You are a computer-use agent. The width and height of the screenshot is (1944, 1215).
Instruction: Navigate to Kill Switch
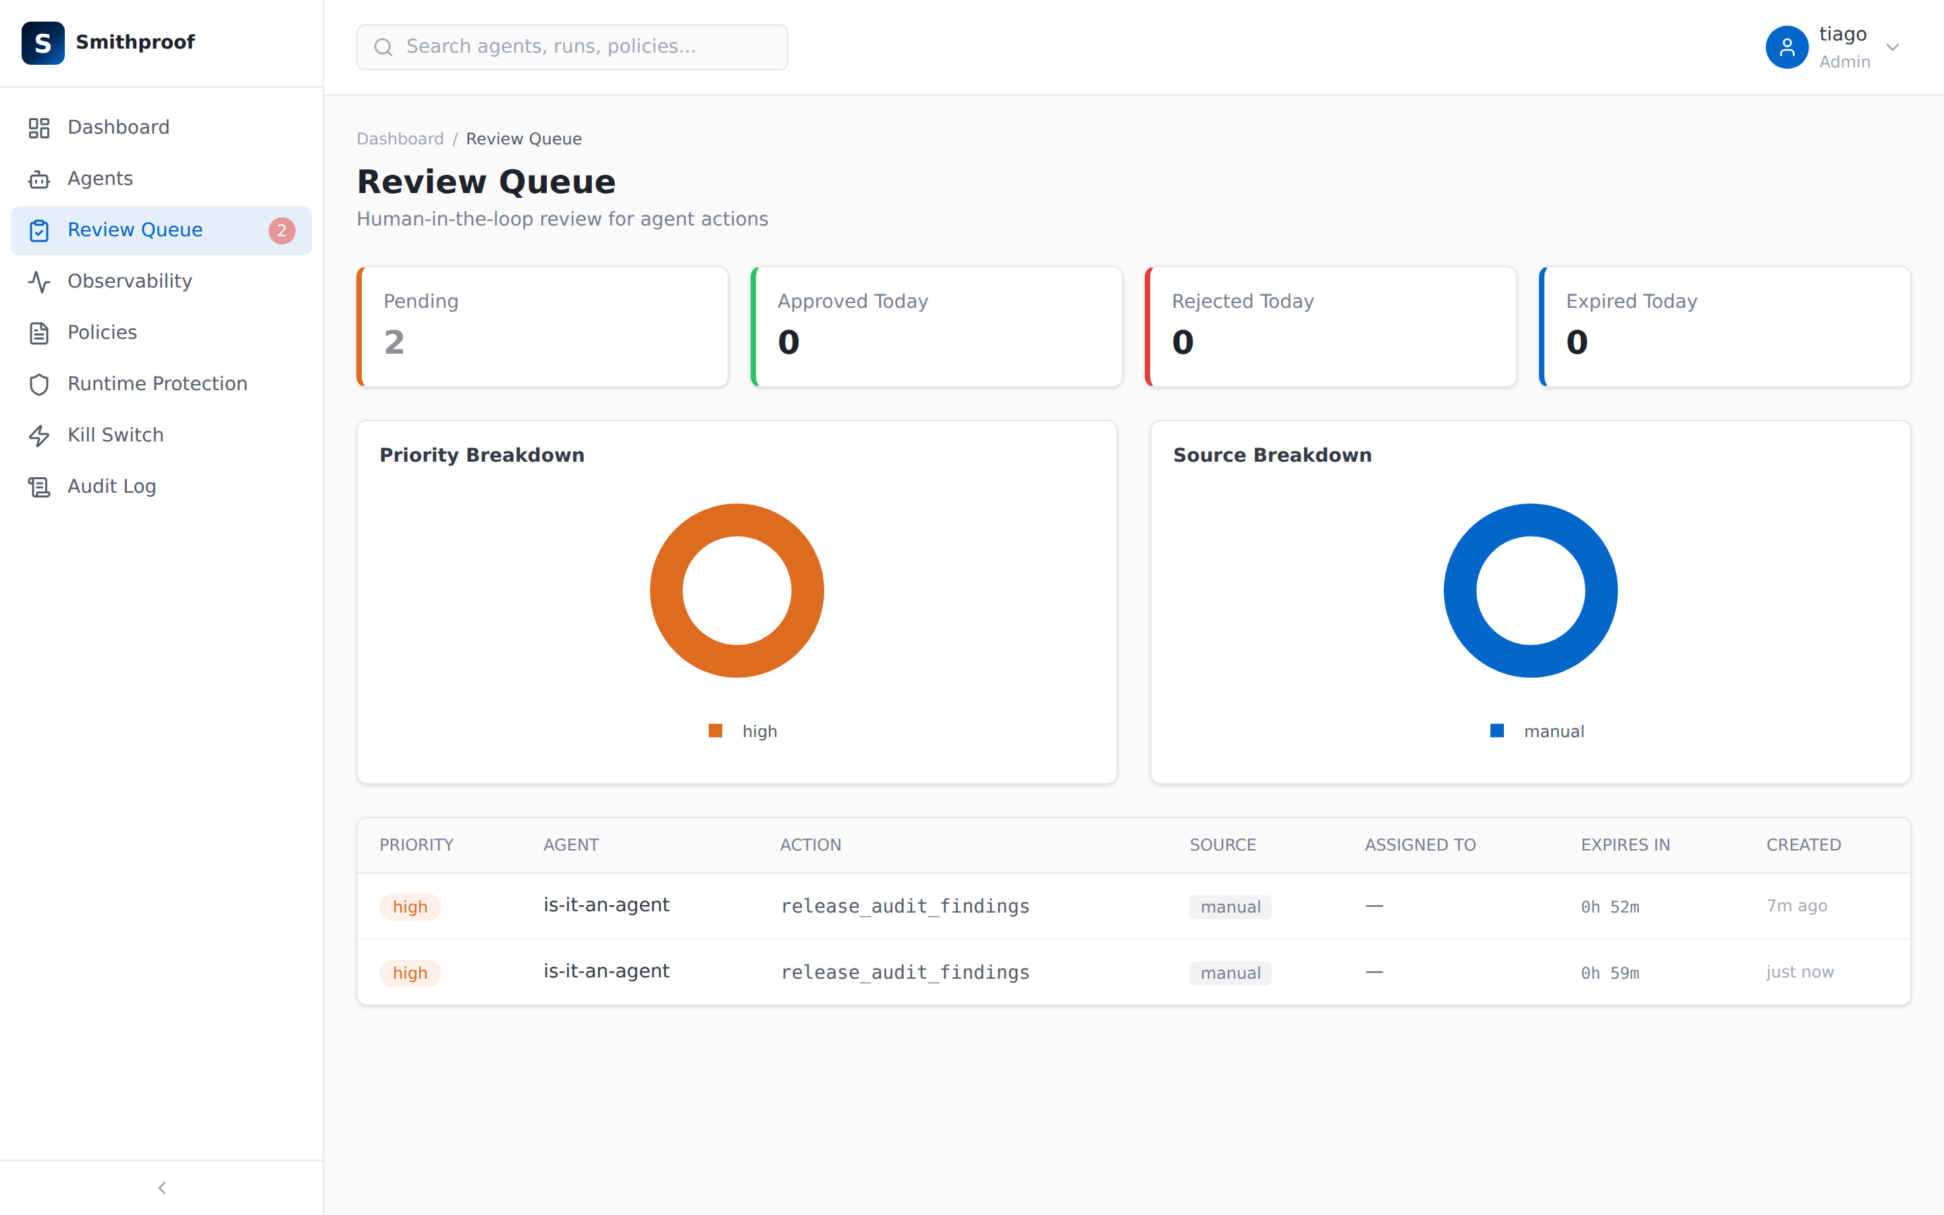pos(161,435)
